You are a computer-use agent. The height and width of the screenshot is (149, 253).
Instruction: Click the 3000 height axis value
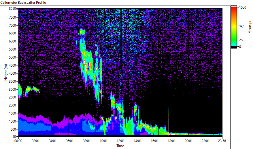(x=12, y=90)
